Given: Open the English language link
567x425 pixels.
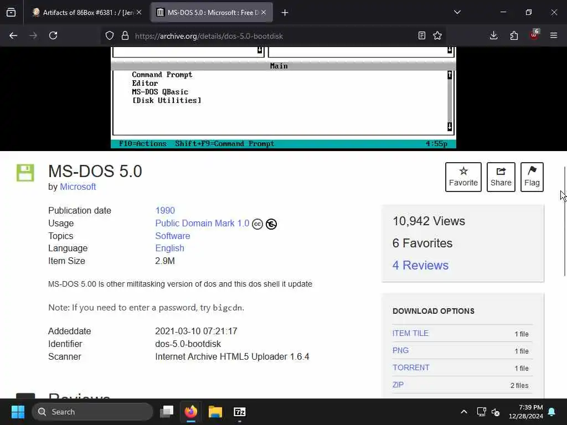Looking at the screenshot, I should click(x=169, y=248).
